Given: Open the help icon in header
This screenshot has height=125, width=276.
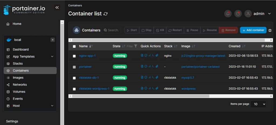Looking at the screenshot, I should click(238, 13).
